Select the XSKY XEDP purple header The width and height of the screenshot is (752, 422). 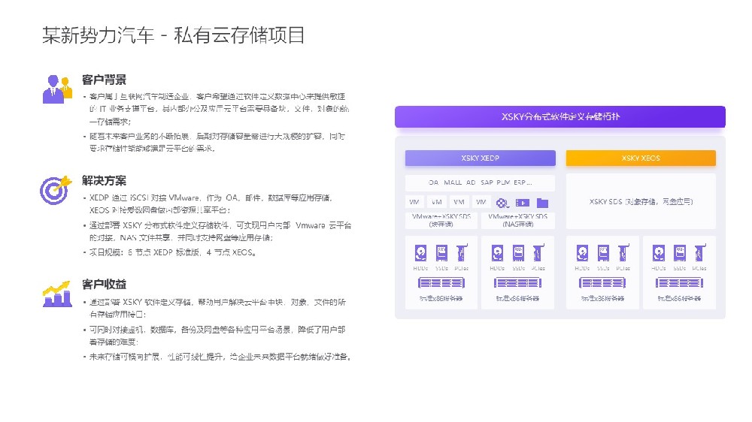point(480,158)
